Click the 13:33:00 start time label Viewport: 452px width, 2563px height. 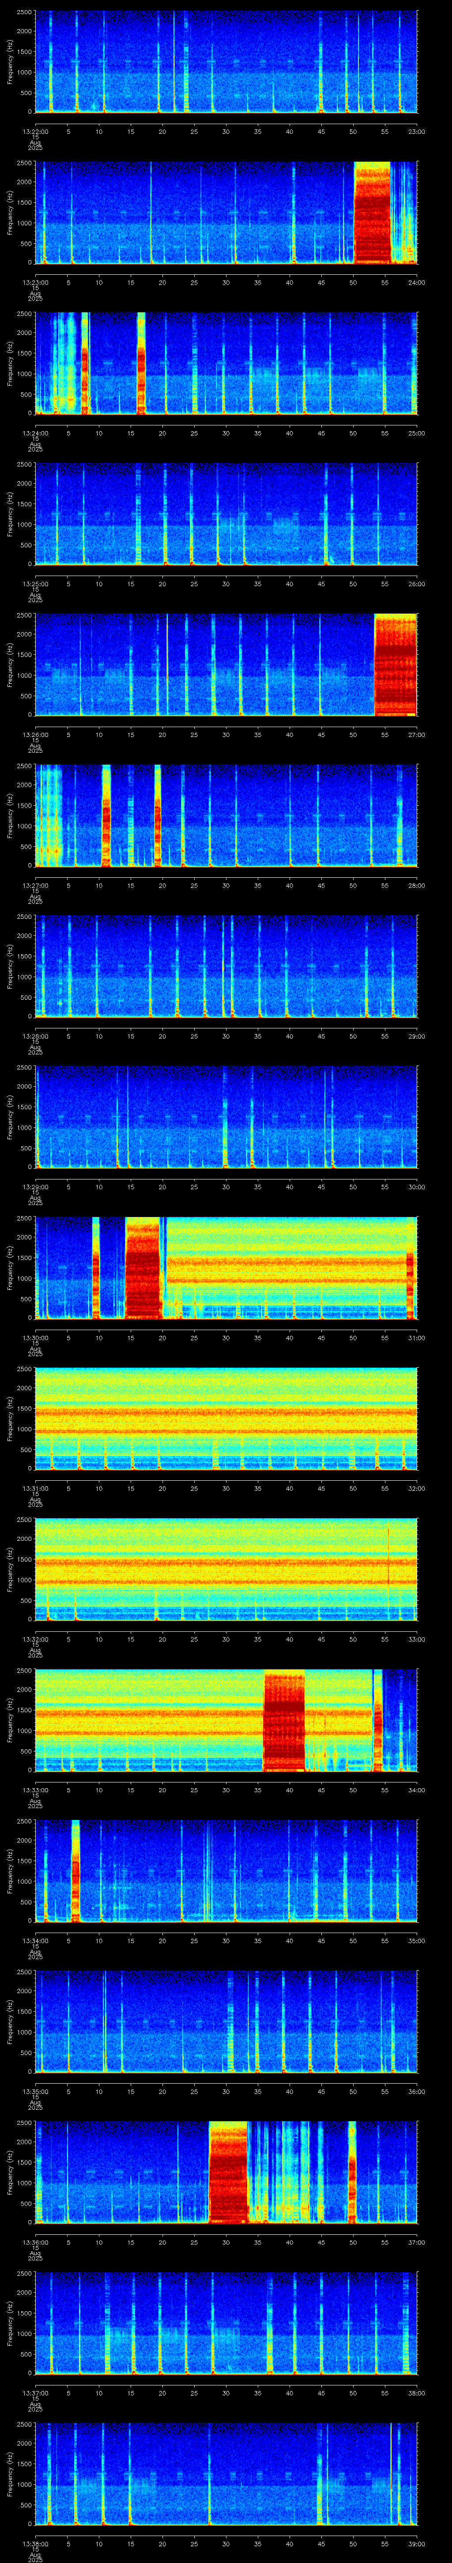tap(35, 1790)
